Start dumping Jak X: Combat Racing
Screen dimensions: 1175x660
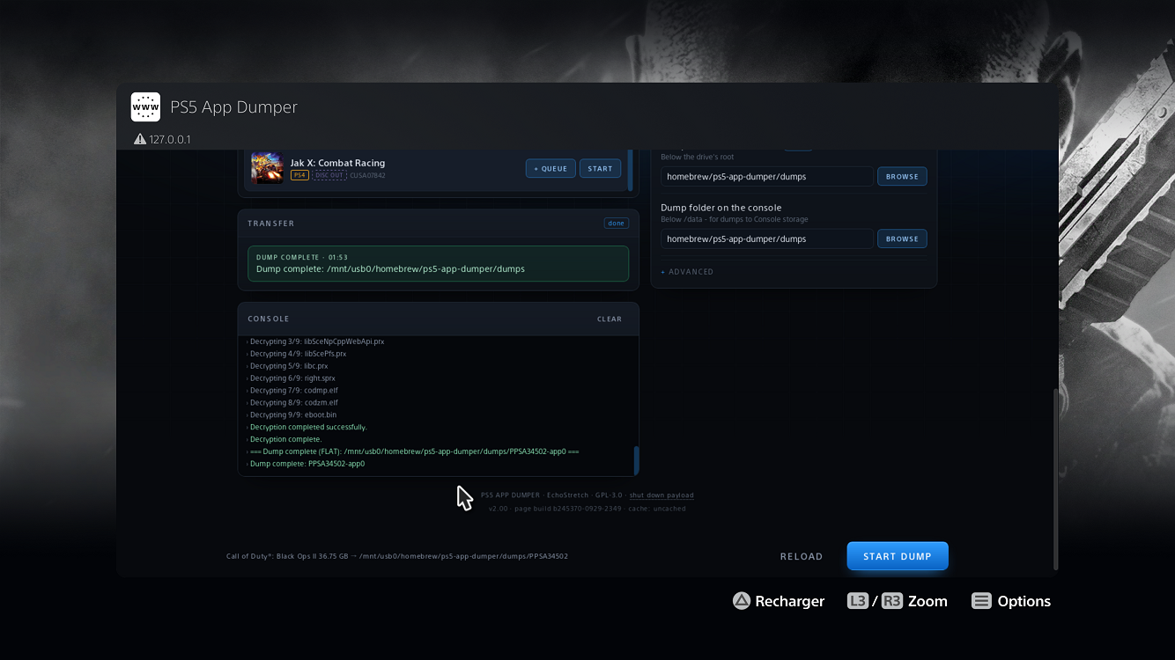[x=600, y=168]
